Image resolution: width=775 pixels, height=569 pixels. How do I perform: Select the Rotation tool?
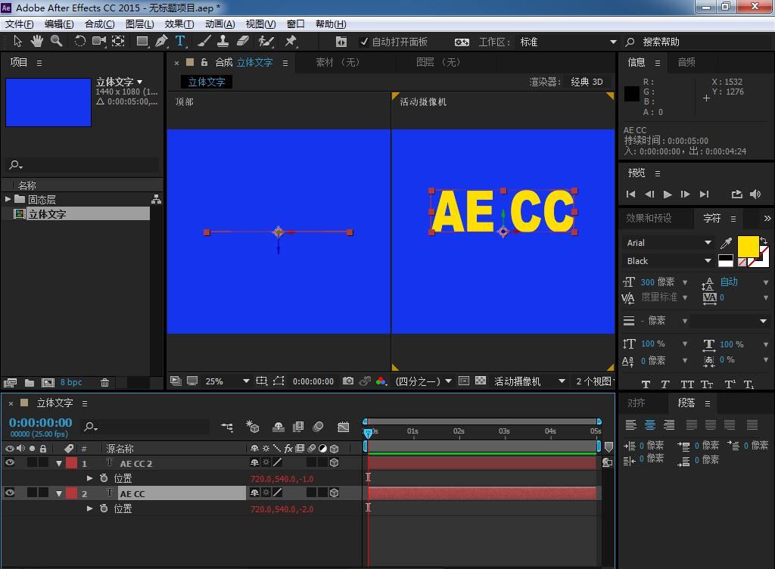click(79, 42)
